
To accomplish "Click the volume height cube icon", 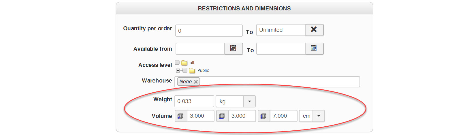I will [x=264, y=116].
